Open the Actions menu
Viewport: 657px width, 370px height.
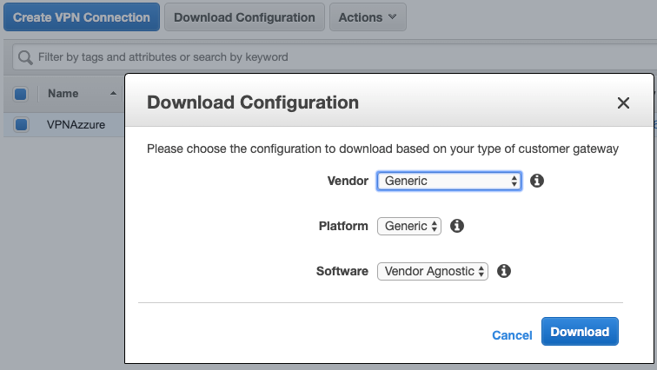tap(368, 17)
